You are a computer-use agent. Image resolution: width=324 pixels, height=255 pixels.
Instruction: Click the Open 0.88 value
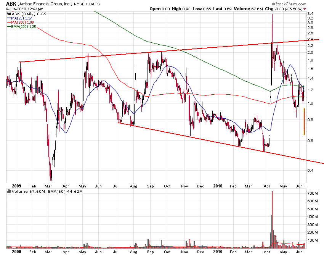coord(160,9)
